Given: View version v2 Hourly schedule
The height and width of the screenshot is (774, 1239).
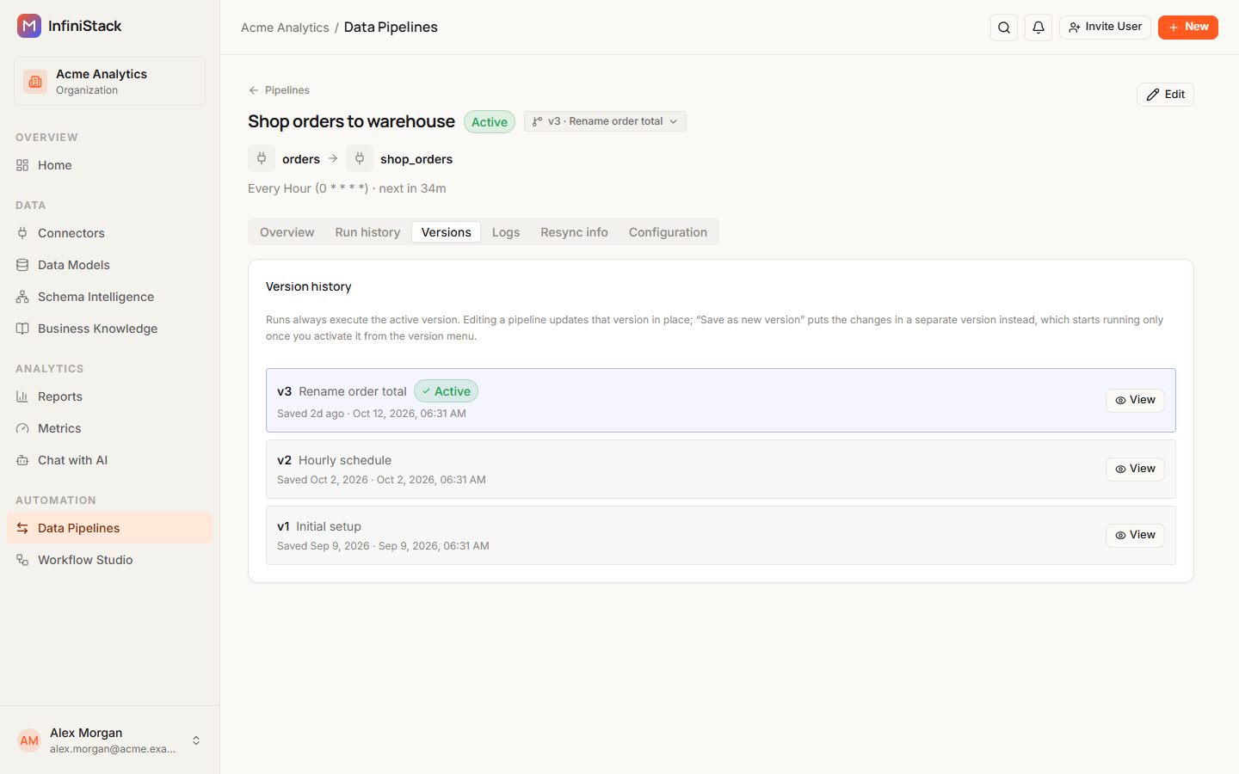Looking at the screenshot, I should coord(1135,469).
